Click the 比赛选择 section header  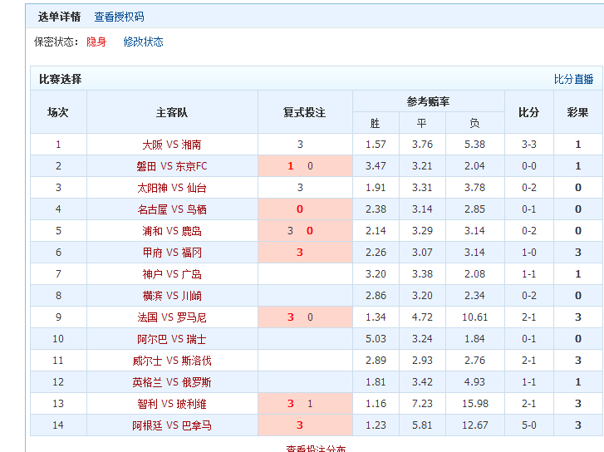pos(61,79)
